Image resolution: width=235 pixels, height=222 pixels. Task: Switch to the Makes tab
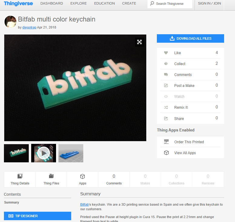coord(145,179)
